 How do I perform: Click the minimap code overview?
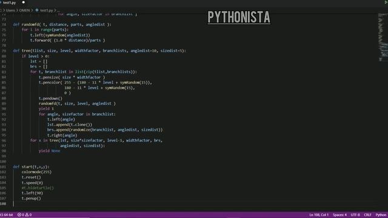(383, 37)
